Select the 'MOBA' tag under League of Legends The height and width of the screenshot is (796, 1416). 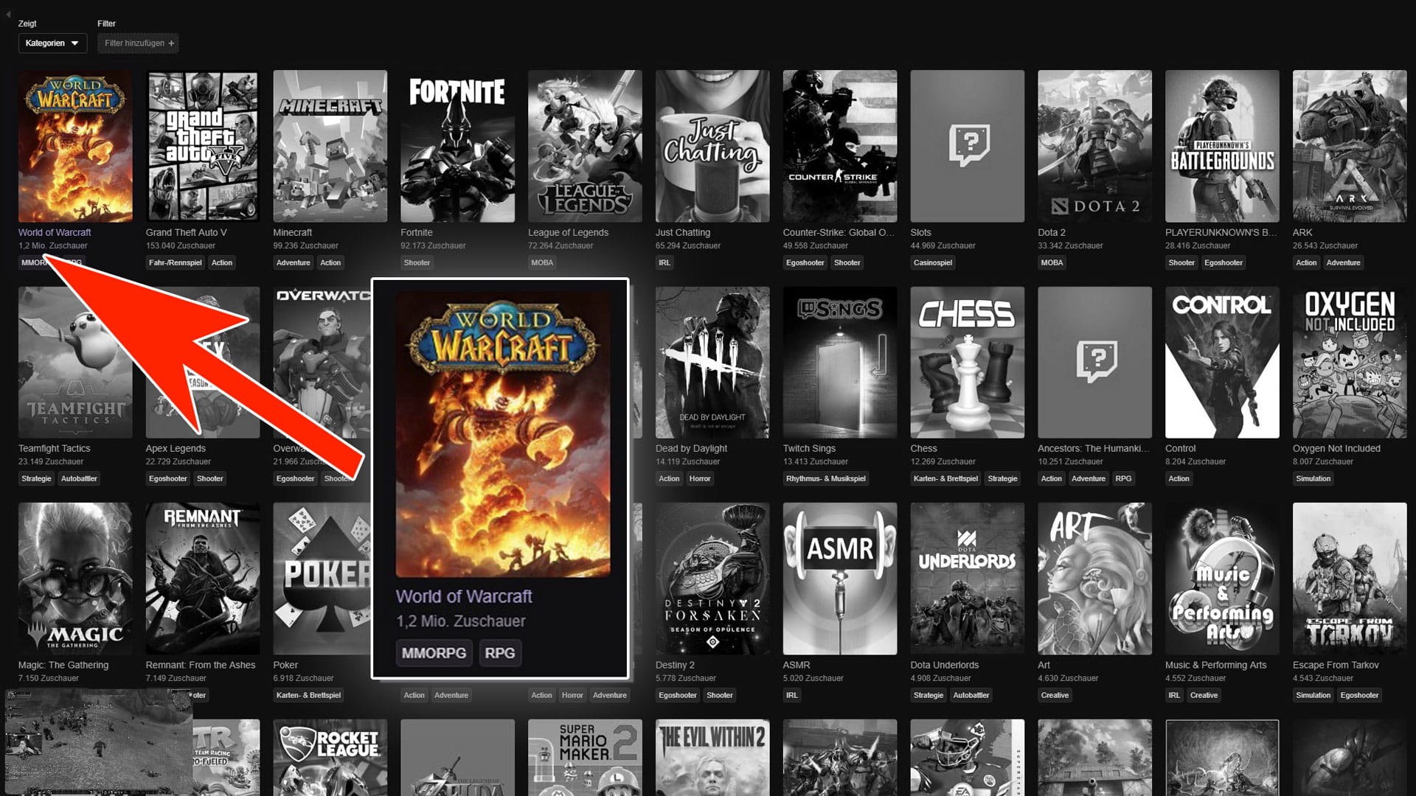click(542, 262)
